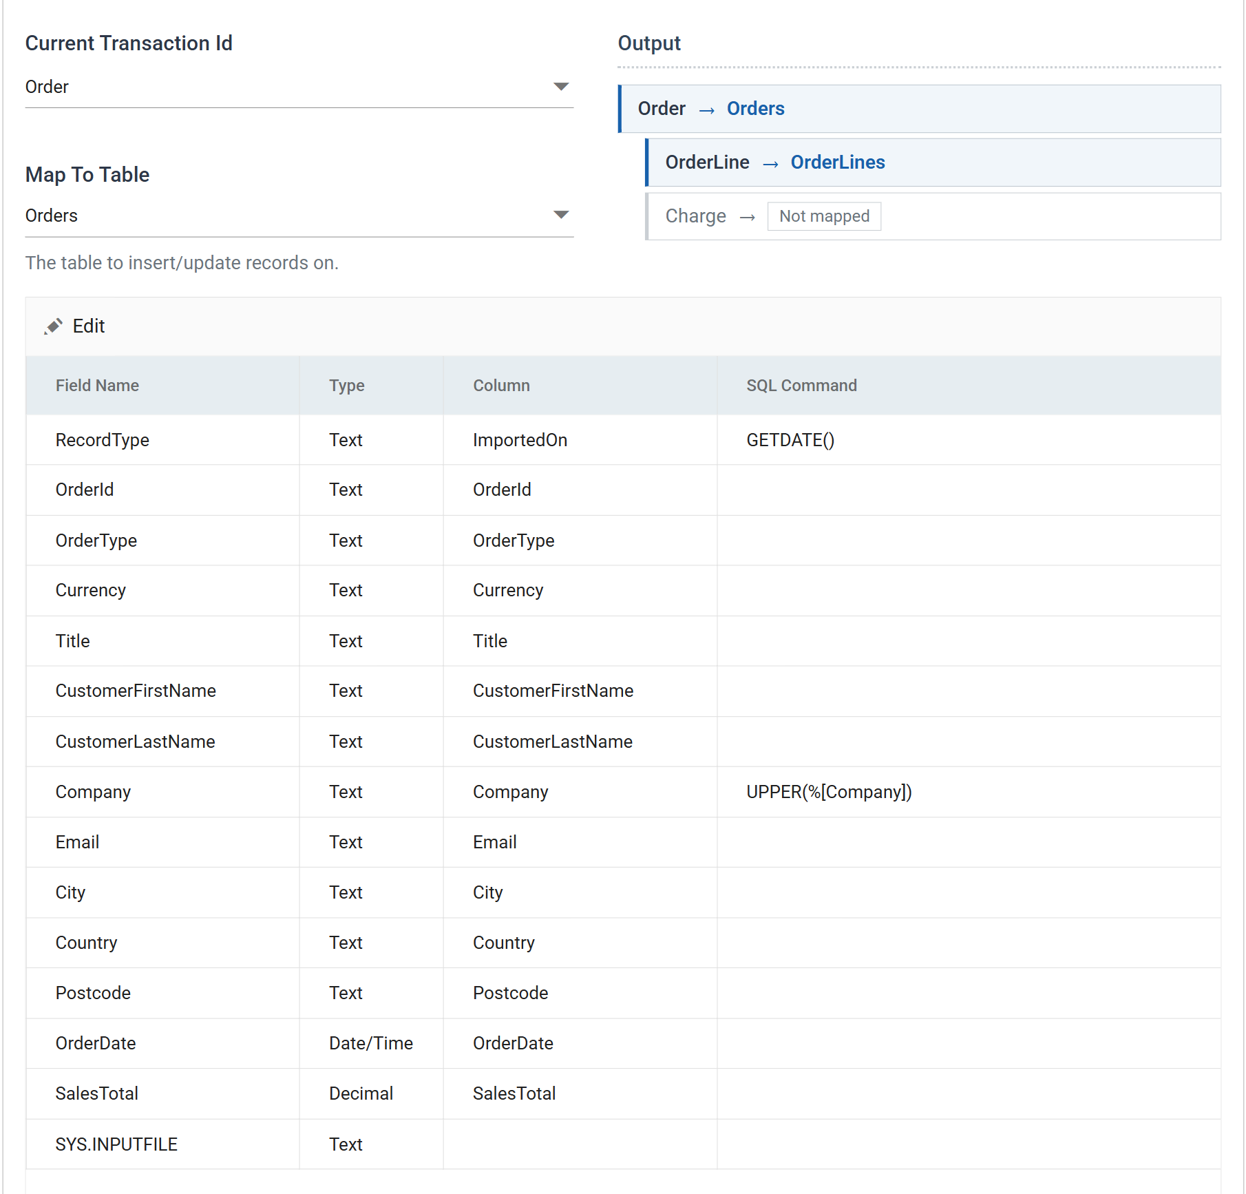Select the Title field name
Viewport: 1246px width, 1194px height.
coord(73,641)
